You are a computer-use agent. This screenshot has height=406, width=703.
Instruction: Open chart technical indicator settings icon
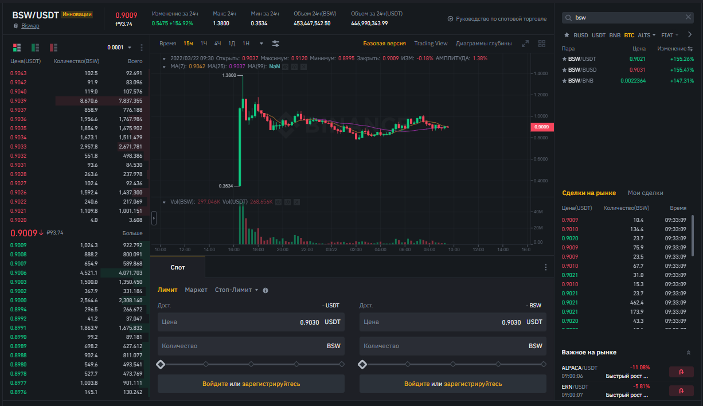tap(276, 43)
